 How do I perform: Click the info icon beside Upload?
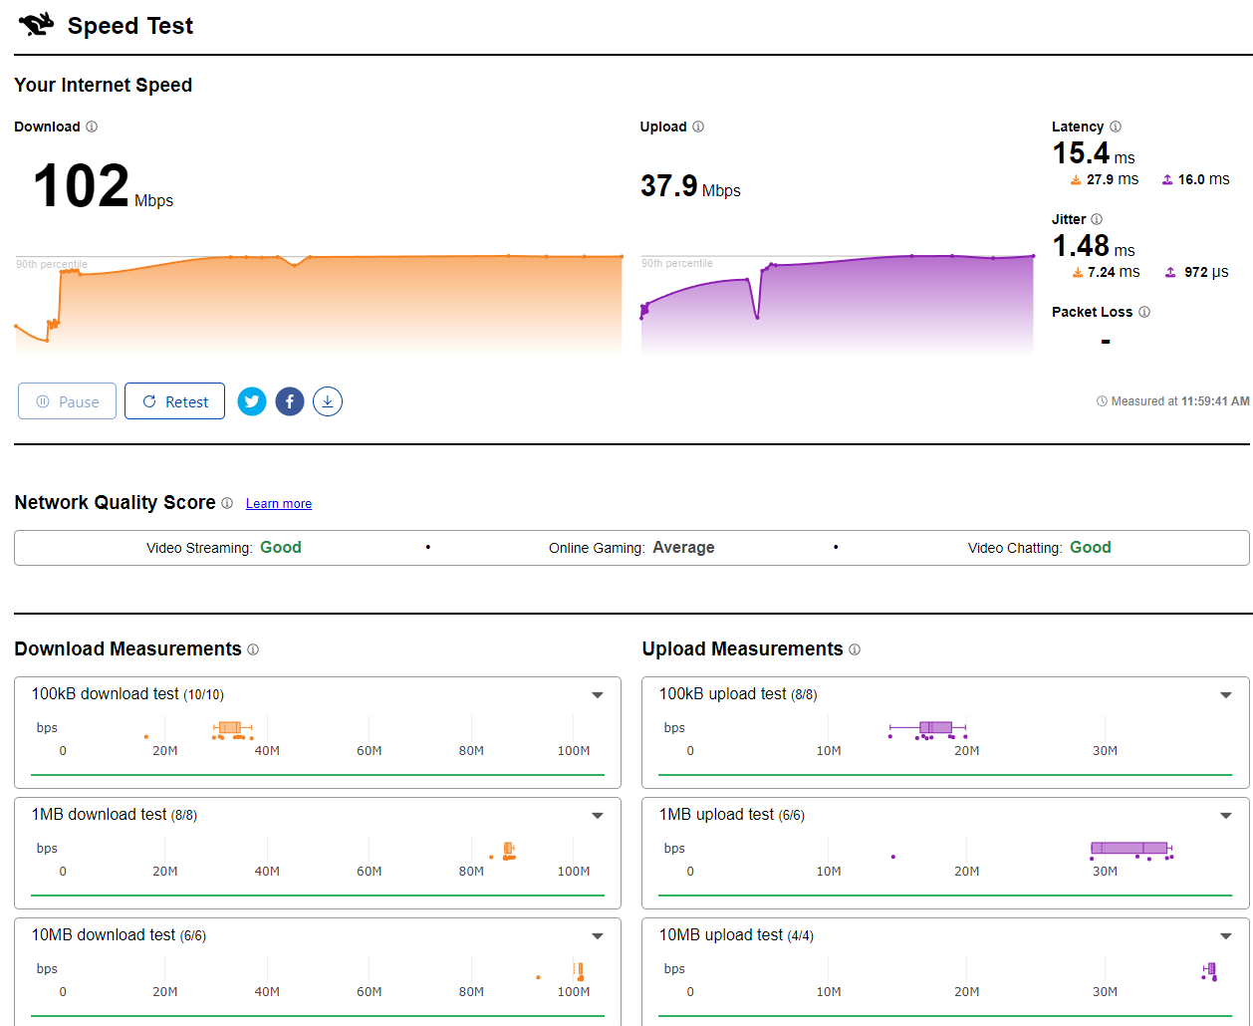(x=698, y=127)
